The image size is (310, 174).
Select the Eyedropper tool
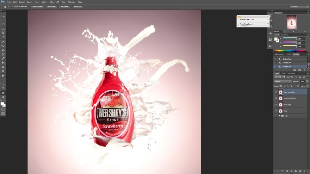[x=3, y=37]
